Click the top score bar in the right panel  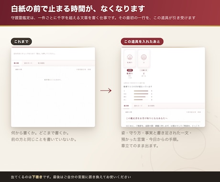coord(141,91)
